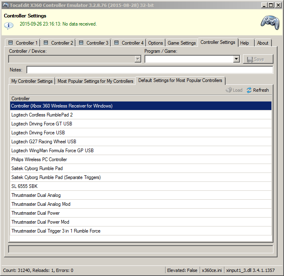The width and height of the screenshot is (284, 276).
Task: Click the info speech bubble icon
Action: click(x=9, y=26)
